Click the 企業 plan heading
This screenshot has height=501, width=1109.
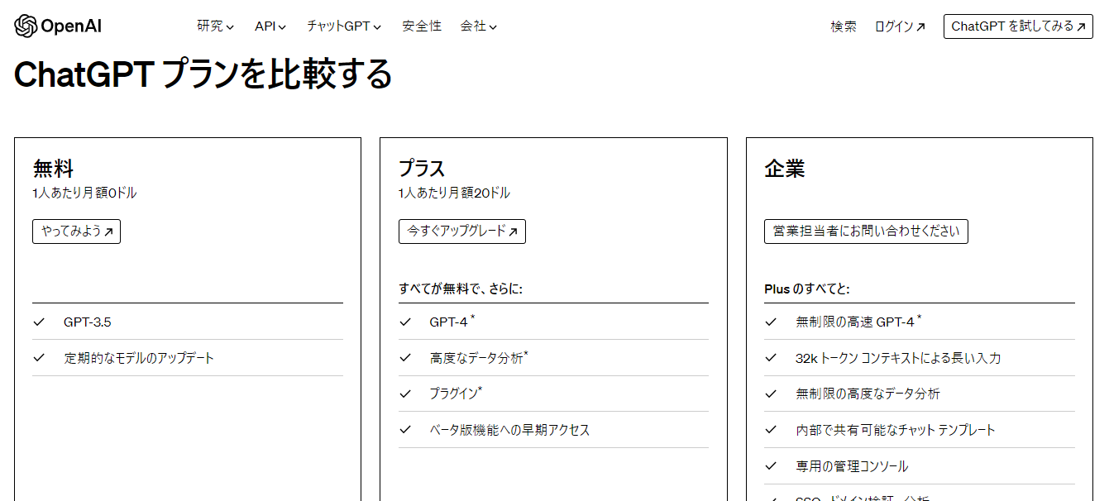click(x=785, y=169)
